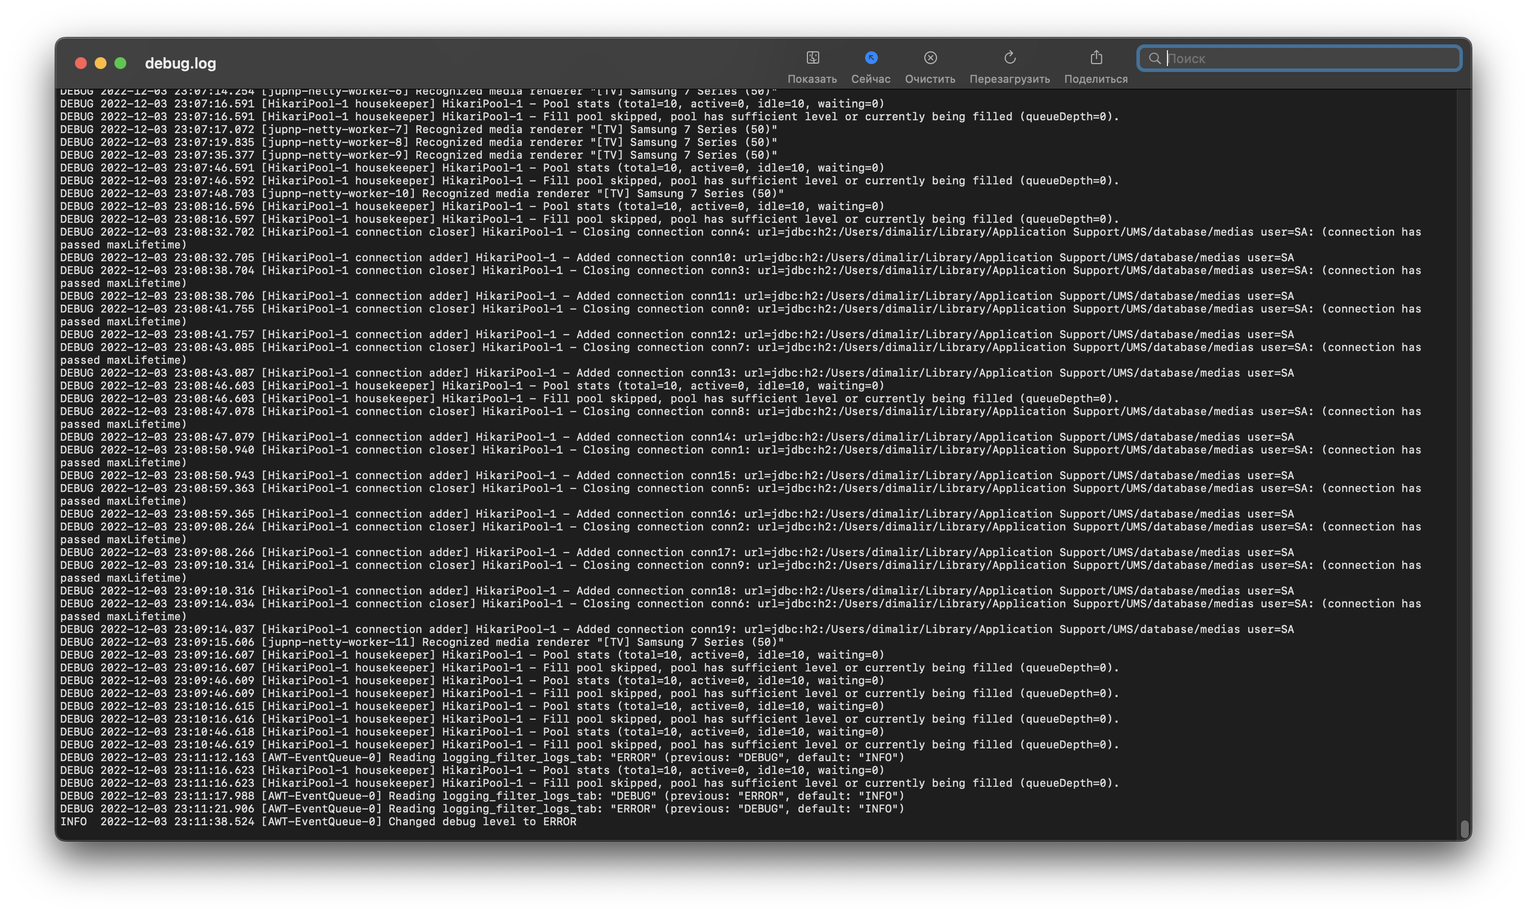Click "Closing connection conn5" log line

pyautogui.click(x=740, y=494)
